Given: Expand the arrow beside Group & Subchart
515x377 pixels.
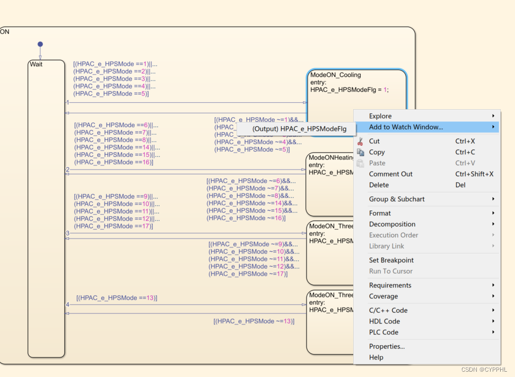Looking at the screenshot, I should pos(493,199).
